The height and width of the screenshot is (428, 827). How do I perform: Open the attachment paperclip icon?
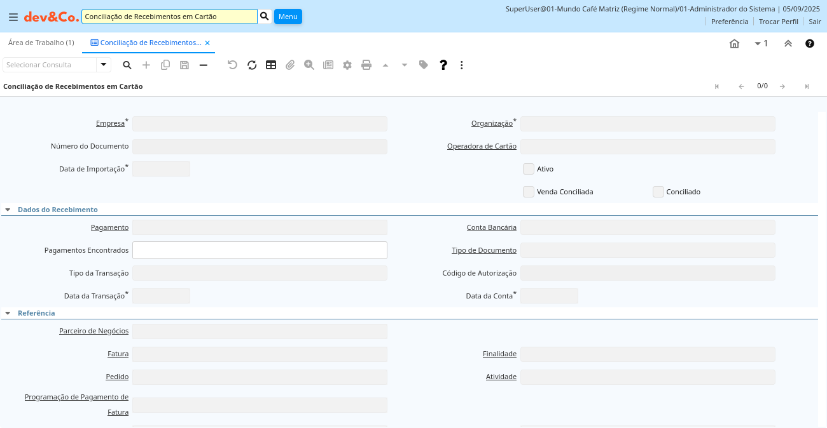coord(290,65)
